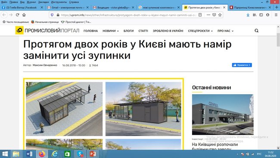
Task: Toggle reader view icon in address bar
Action: 200,15
